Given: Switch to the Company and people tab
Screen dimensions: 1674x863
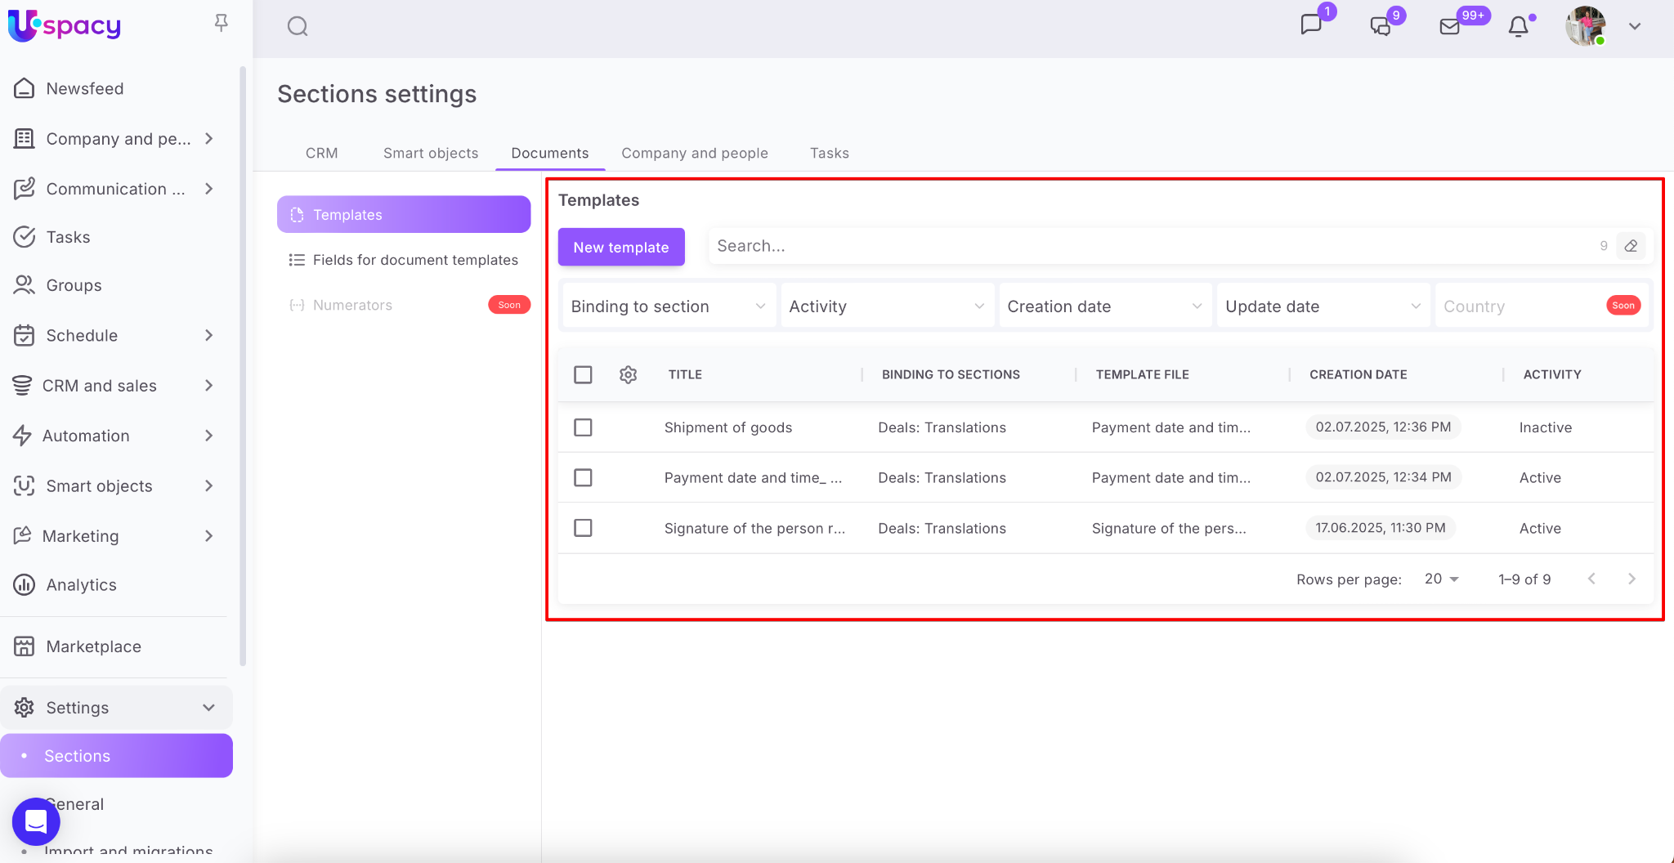Looking at the screenshot, I should tap(695, 153).
